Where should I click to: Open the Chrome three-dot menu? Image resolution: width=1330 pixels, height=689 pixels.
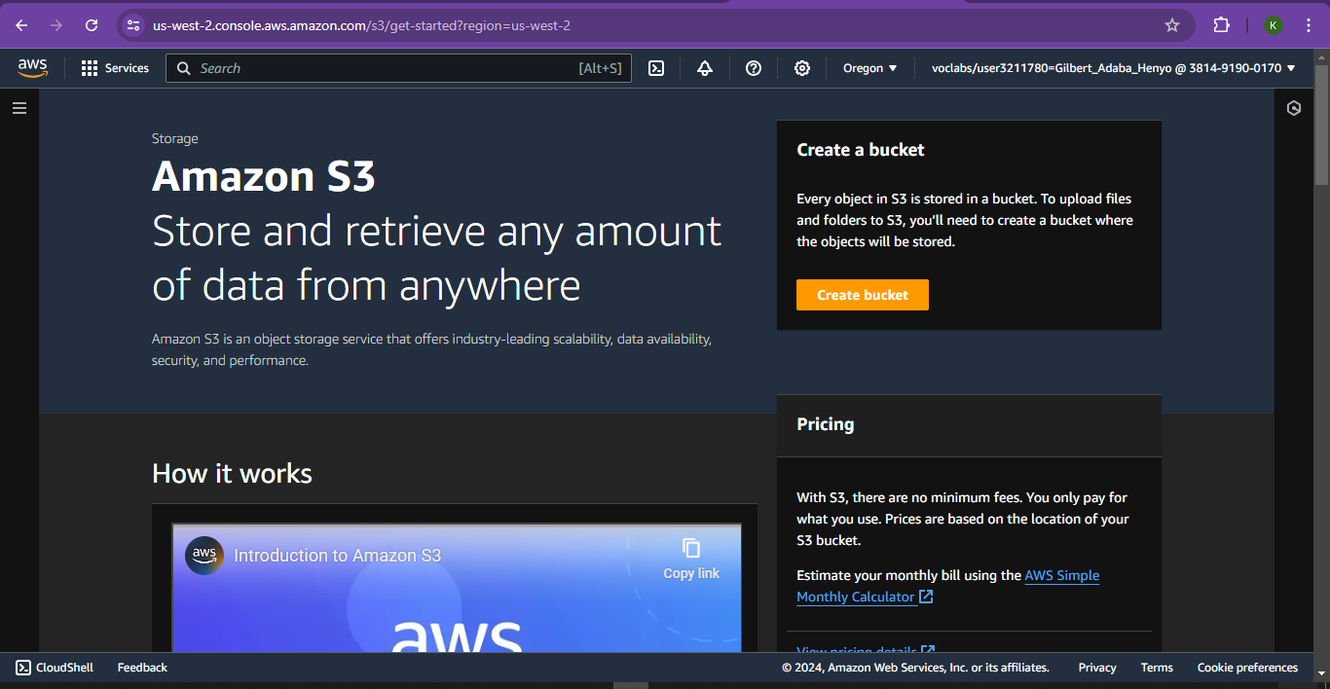pos(1308,25)
